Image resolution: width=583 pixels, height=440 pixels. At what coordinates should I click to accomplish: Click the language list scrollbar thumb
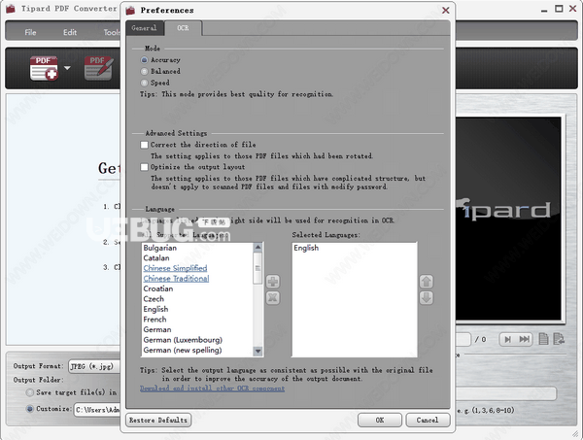click(257, 268)
